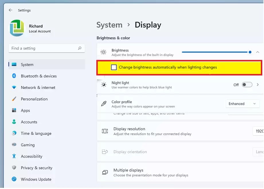
Task: Click 'Use warmer colors to help block blue light'
Action: pos(142,87)
